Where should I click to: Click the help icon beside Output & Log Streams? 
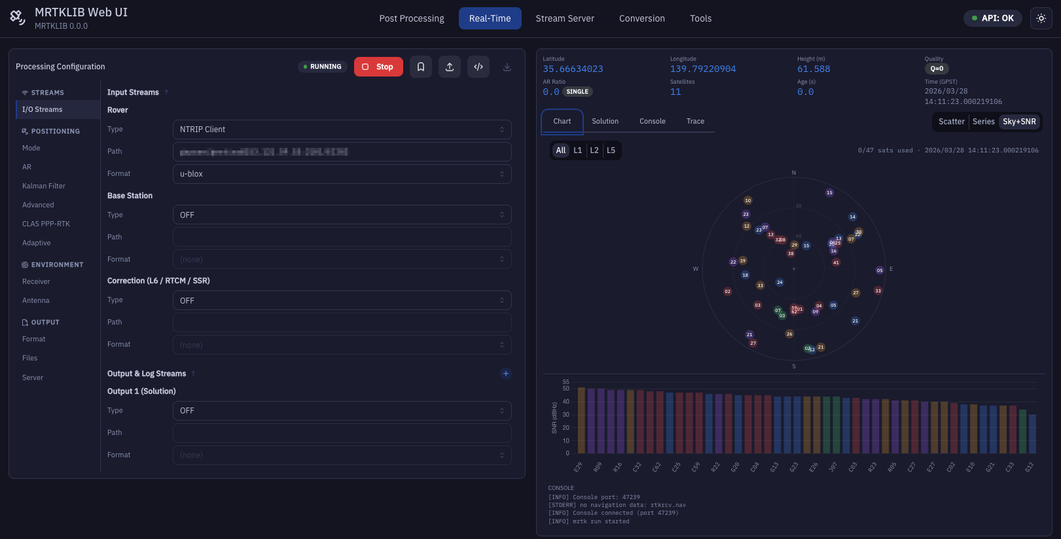point(193,374)
